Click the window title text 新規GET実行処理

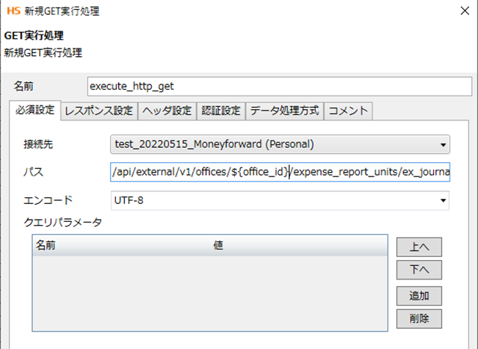point(61,11)
